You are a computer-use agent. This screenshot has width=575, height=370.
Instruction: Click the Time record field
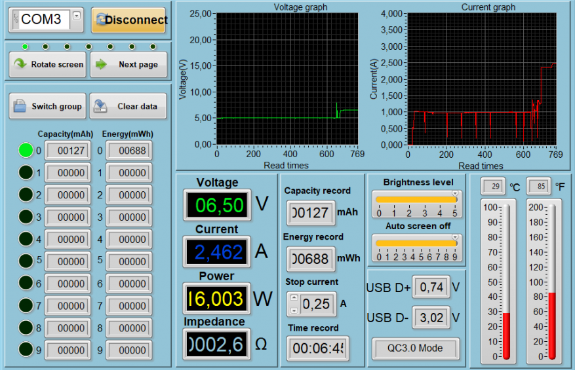click(319, 348)
